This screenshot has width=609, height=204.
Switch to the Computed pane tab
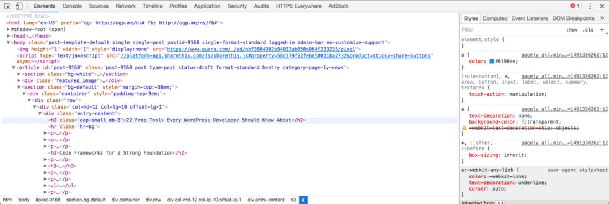point(495,18)
